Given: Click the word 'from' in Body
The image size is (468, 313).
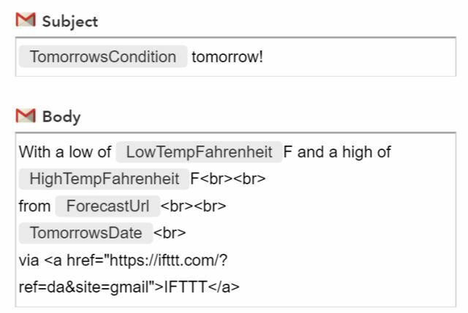Looking at the screenshot, I should [x=34, y=206].
